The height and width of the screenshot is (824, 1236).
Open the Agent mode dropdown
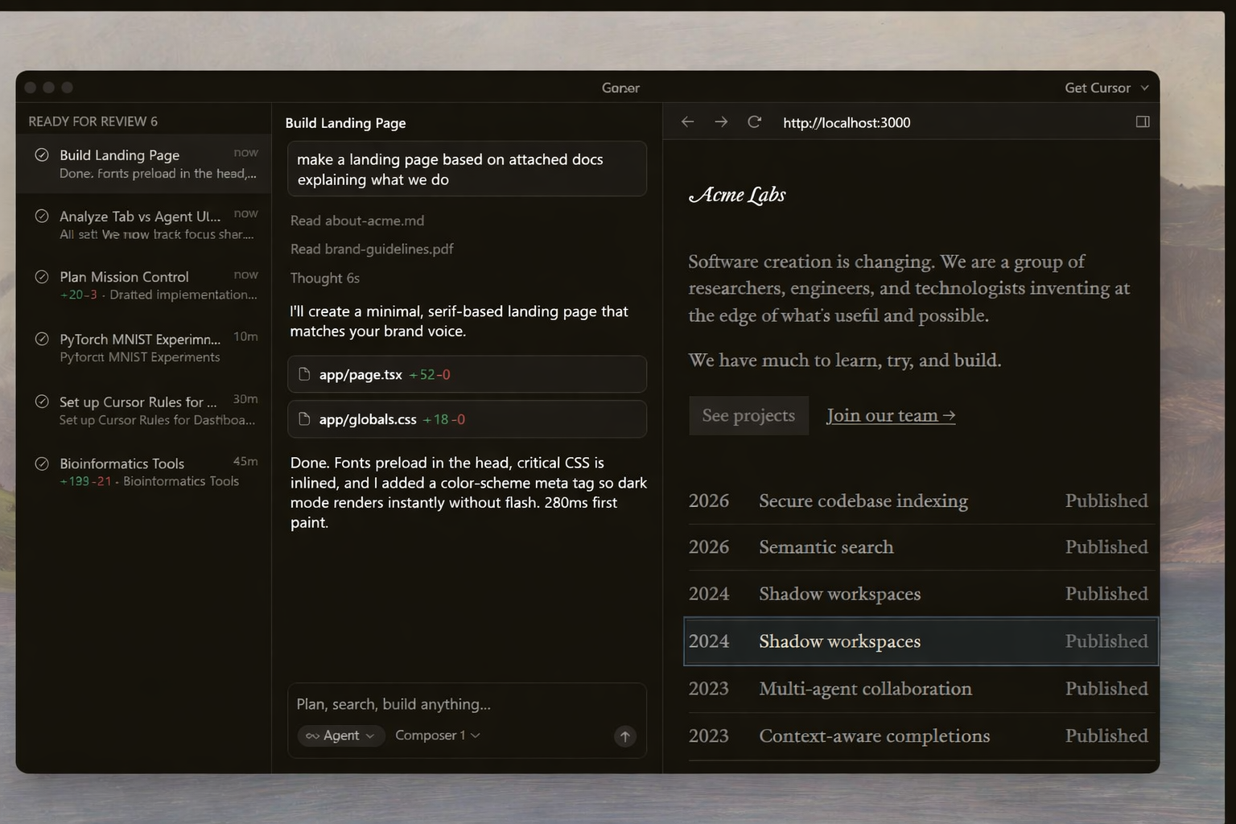click(341, 735)
